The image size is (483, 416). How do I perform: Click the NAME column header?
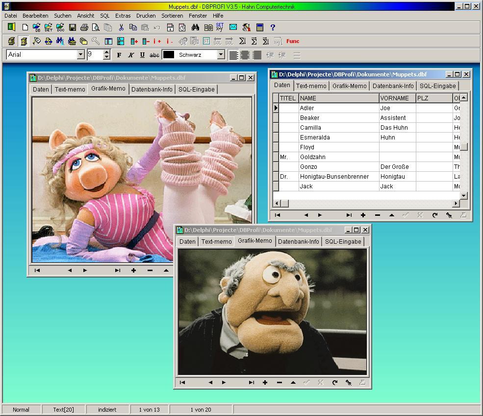click(x=339, y=98)
